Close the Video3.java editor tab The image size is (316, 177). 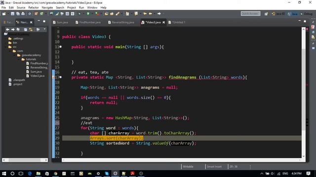tap(163, 22)
